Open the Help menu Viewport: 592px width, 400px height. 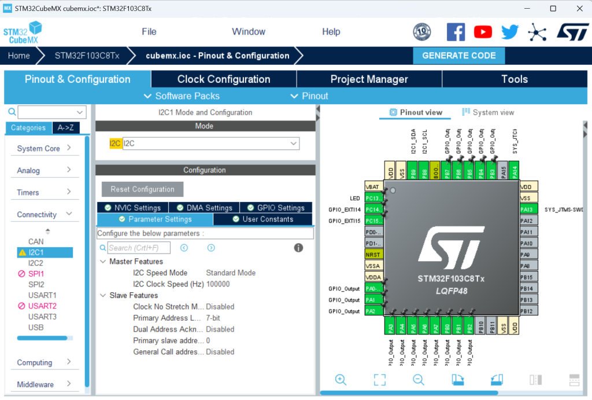(x=331, y=32)
